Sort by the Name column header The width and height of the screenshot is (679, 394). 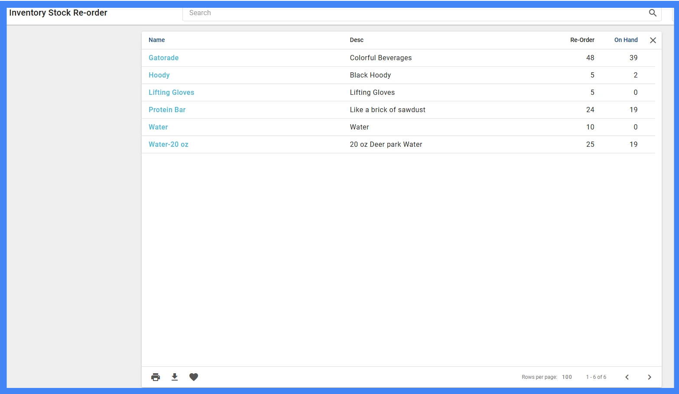[x=157, y=40]
